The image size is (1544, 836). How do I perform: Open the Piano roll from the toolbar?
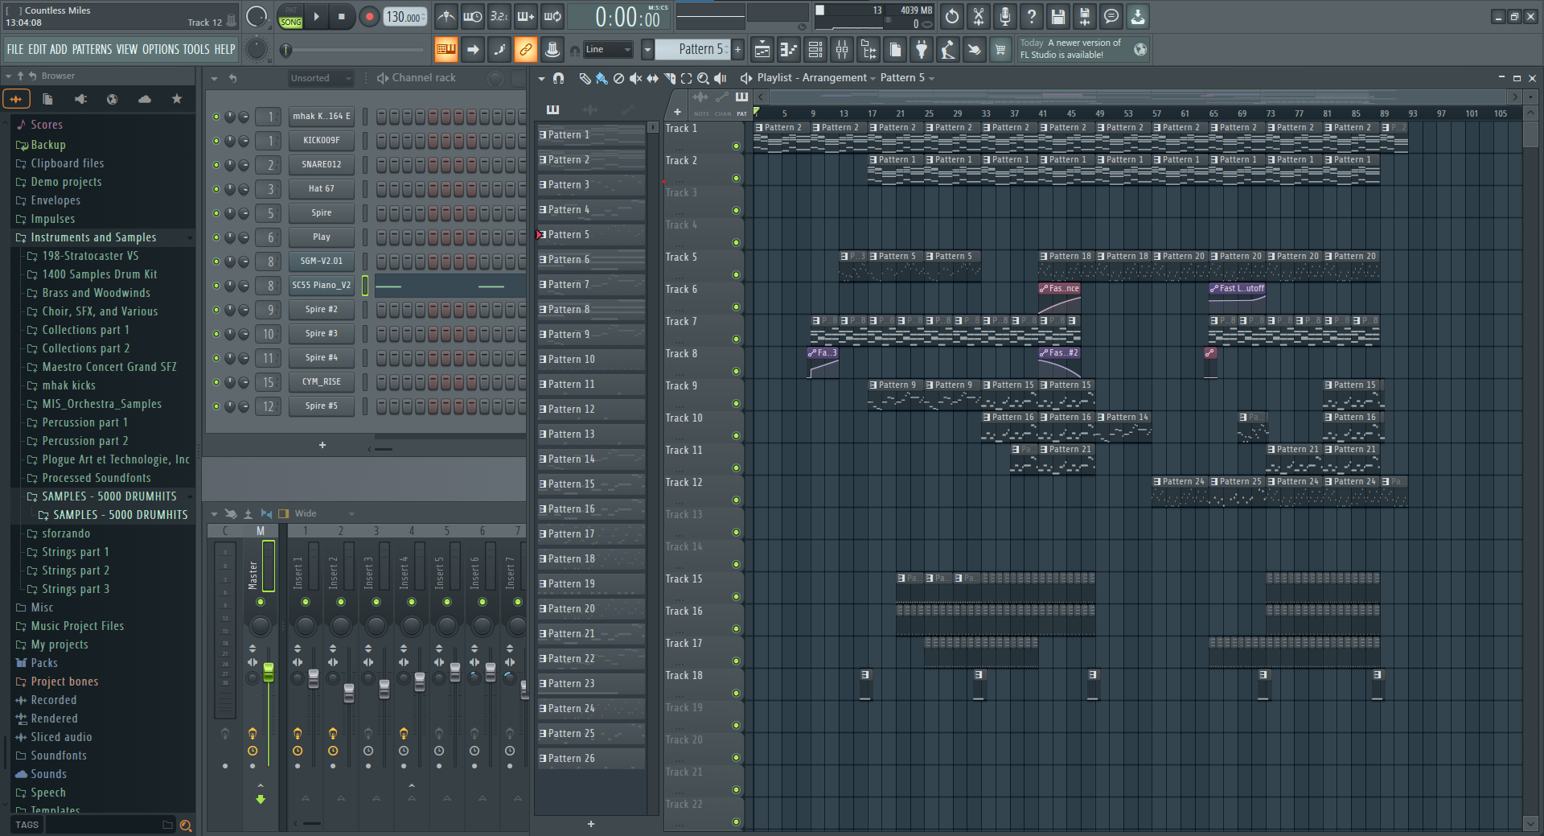click(x=789, y=50)
